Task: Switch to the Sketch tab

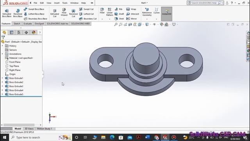Action: [17, 23]
